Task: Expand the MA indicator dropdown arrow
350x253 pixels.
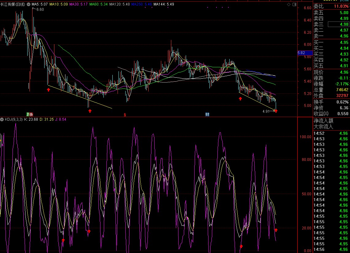Action: tap(29, 5)
